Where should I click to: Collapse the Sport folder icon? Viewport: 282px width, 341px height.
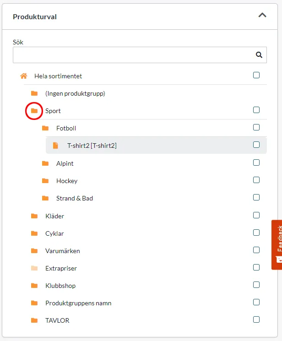point(34,111)
